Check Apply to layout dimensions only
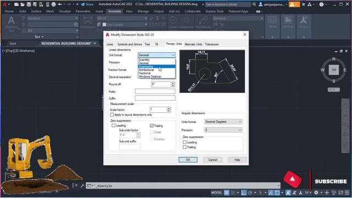The width and height of the screenshot is (352, 198). pyautogui.click(x=112, y=115)
